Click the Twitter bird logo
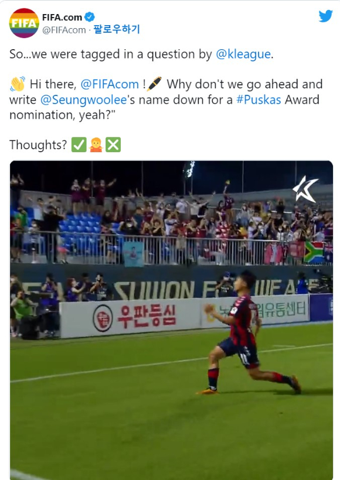 pos(325,16)
